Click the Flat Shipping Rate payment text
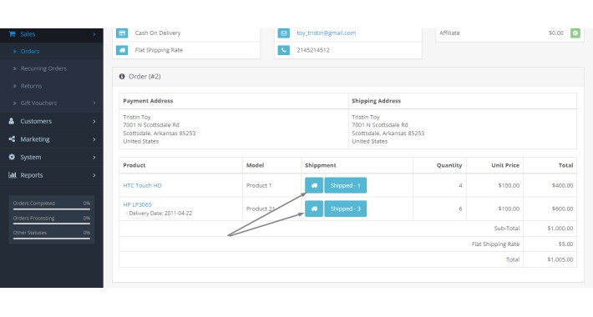Screen dimensions: 593x317 pos(159,50)
